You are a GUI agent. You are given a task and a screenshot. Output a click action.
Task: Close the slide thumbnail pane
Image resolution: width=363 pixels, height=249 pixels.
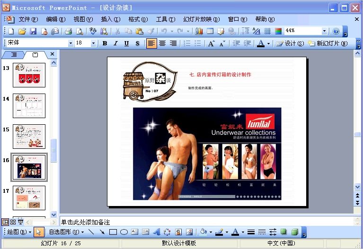pyautogui.click(x=53, y=54)
